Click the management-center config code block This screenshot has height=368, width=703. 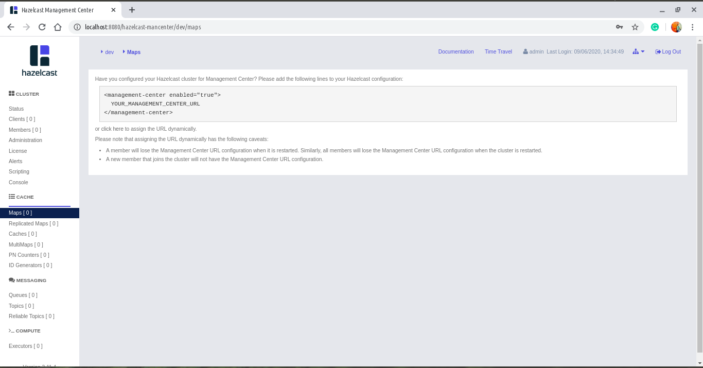coord(388,104)
